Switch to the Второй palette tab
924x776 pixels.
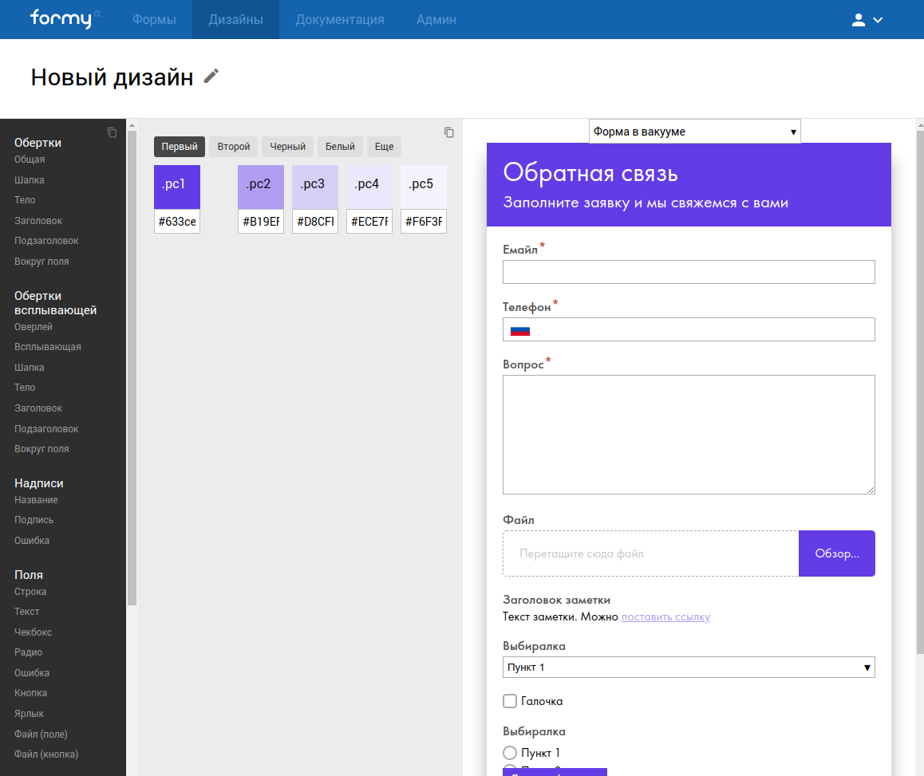[234, 147]
